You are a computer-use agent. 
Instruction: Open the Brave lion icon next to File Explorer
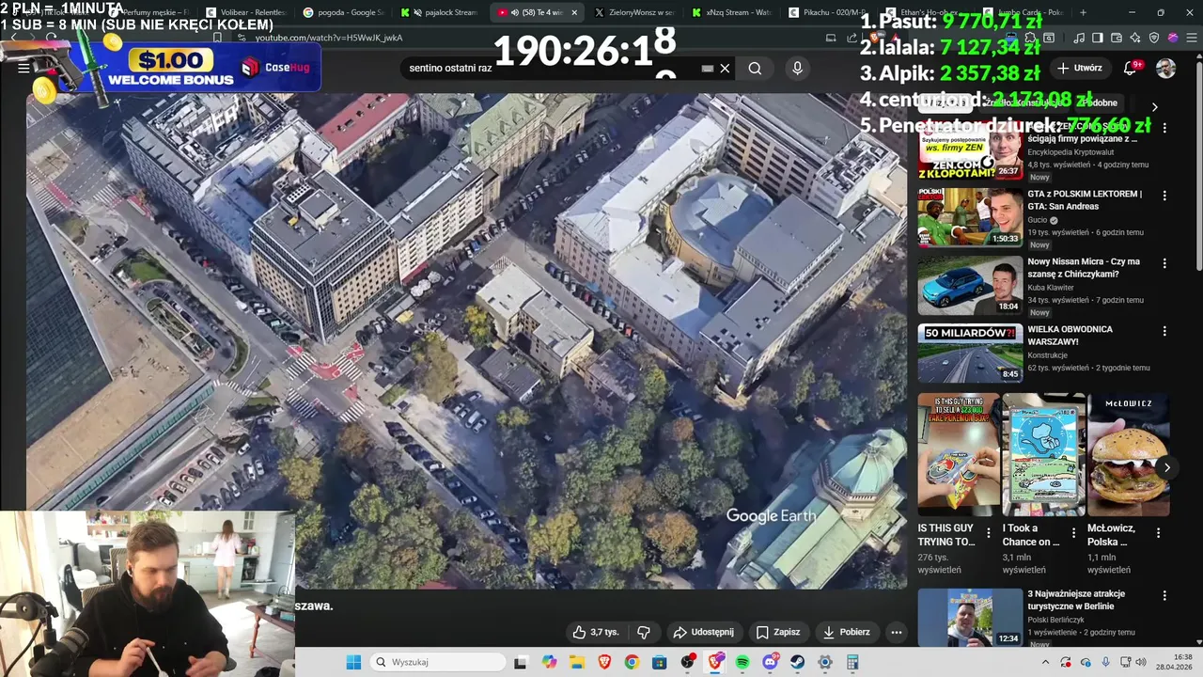(x=604, y=662)
